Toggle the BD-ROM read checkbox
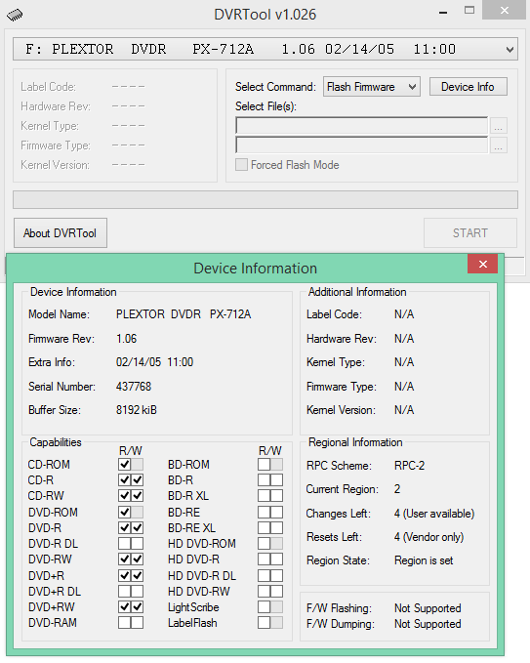Screen dimensions: 530x663 click(264, 464)
